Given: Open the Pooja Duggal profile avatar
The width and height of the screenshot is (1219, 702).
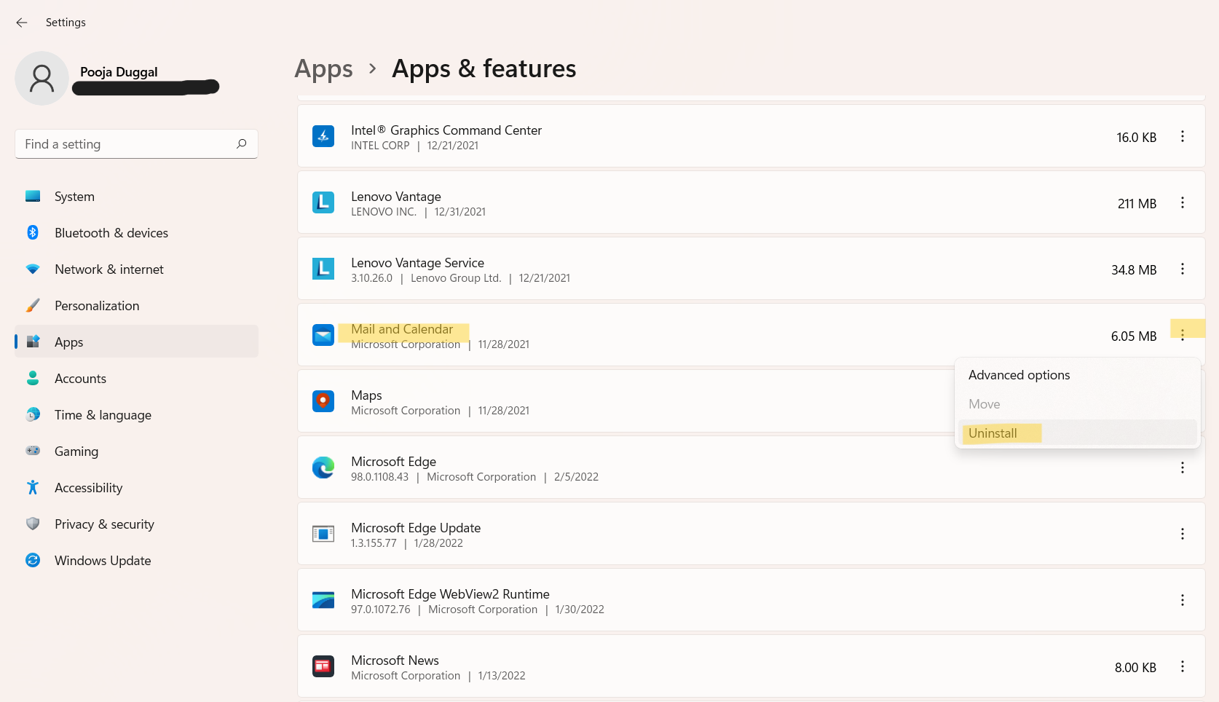Looking at the screenshot, I should [42, 78].
